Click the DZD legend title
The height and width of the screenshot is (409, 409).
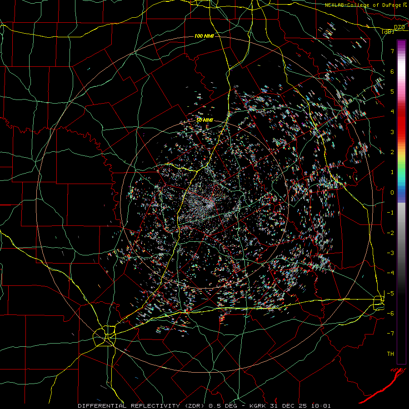tap(399, 27)
